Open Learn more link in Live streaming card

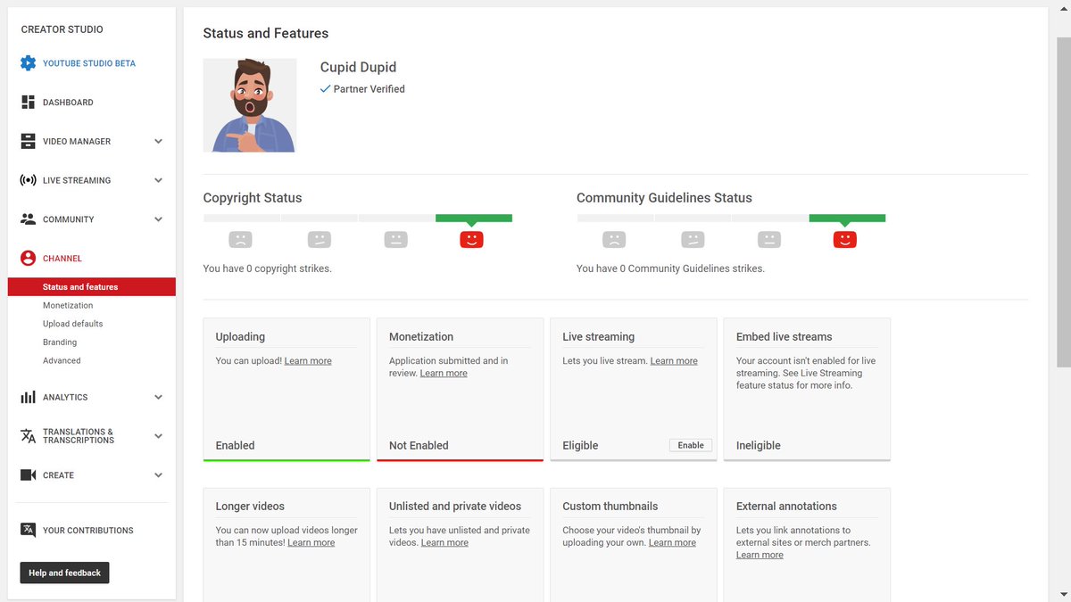click(674, 361)
